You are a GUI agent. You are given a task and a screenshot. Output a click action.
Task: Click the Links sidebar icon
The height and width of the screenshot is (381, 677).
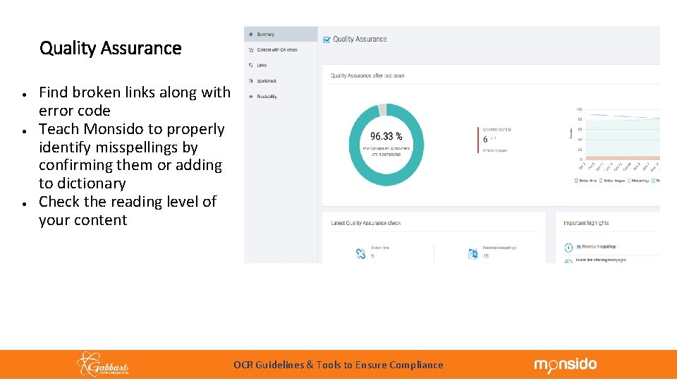251,65
